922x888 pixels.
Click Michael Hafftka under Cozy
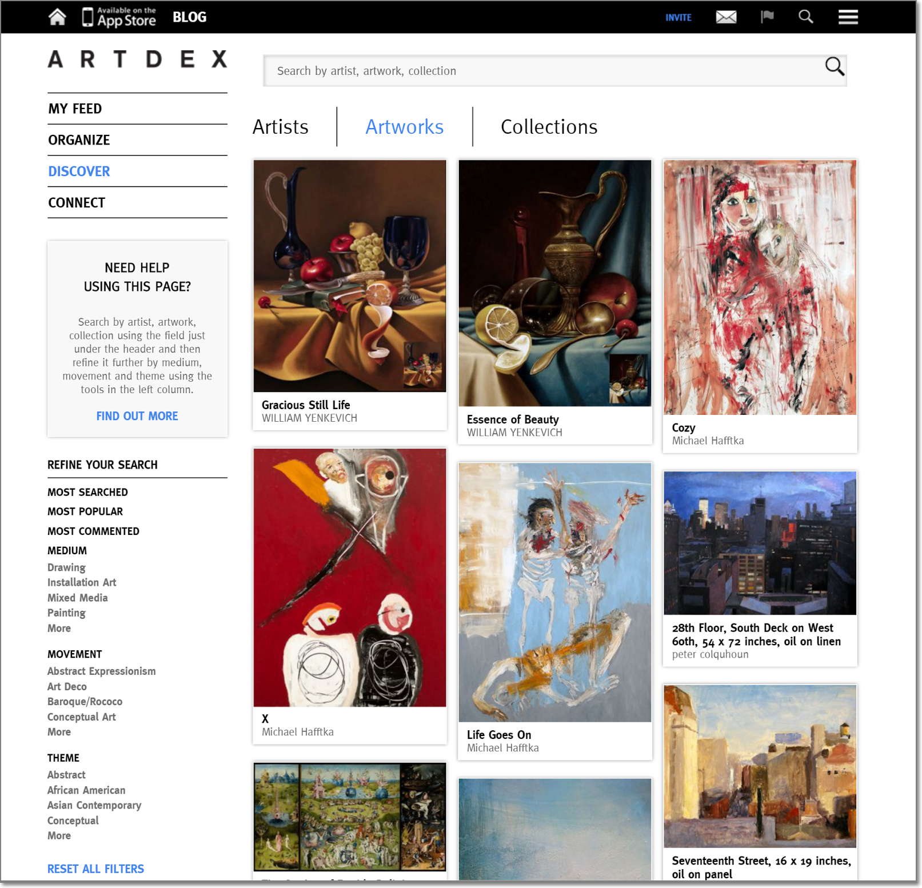click(708, 441)
